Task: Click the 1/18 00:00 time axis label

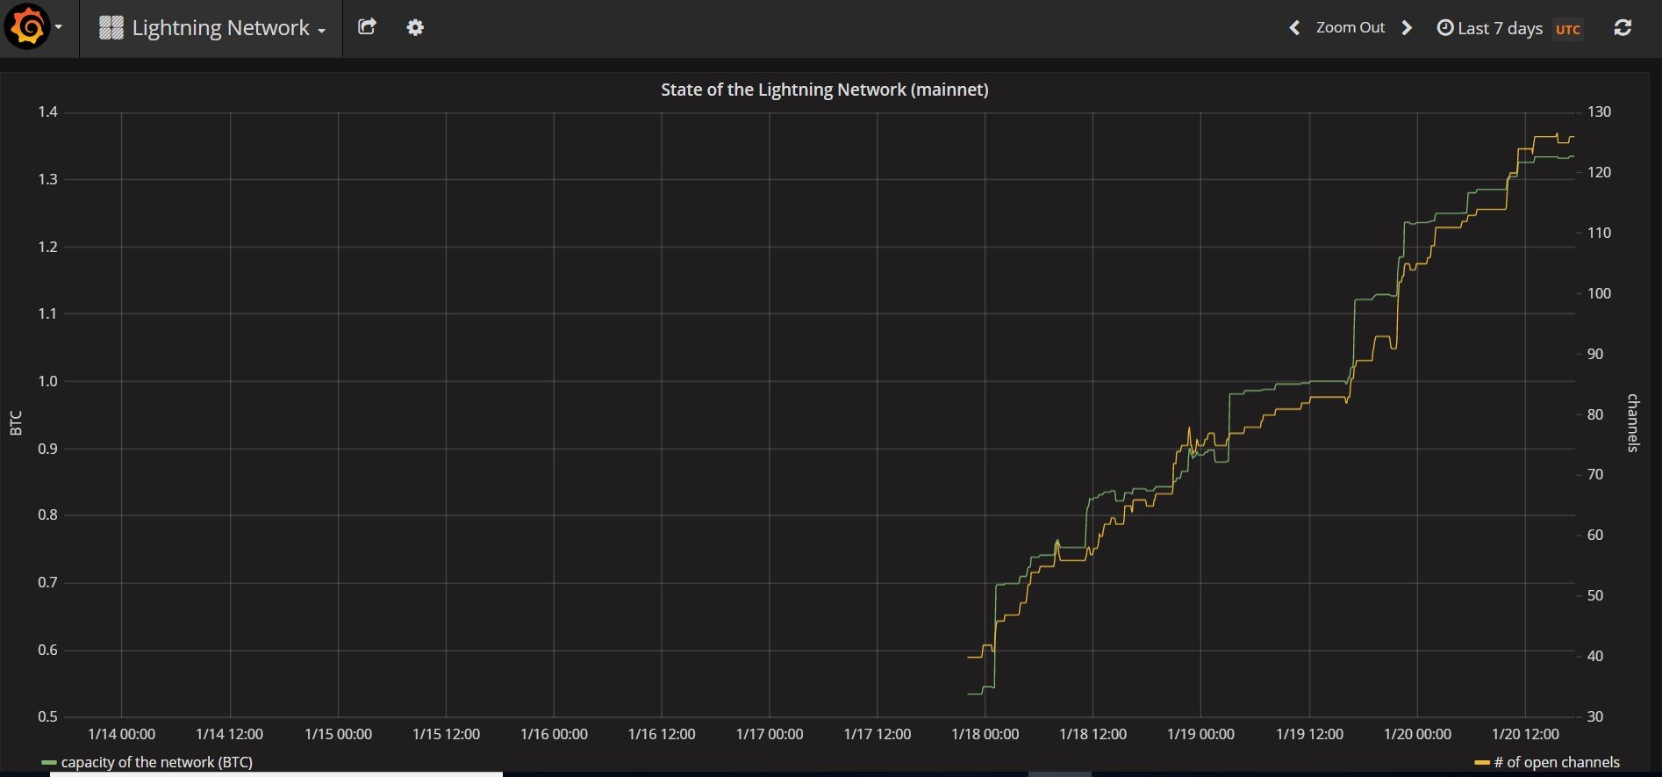Action: coord(985,734)
